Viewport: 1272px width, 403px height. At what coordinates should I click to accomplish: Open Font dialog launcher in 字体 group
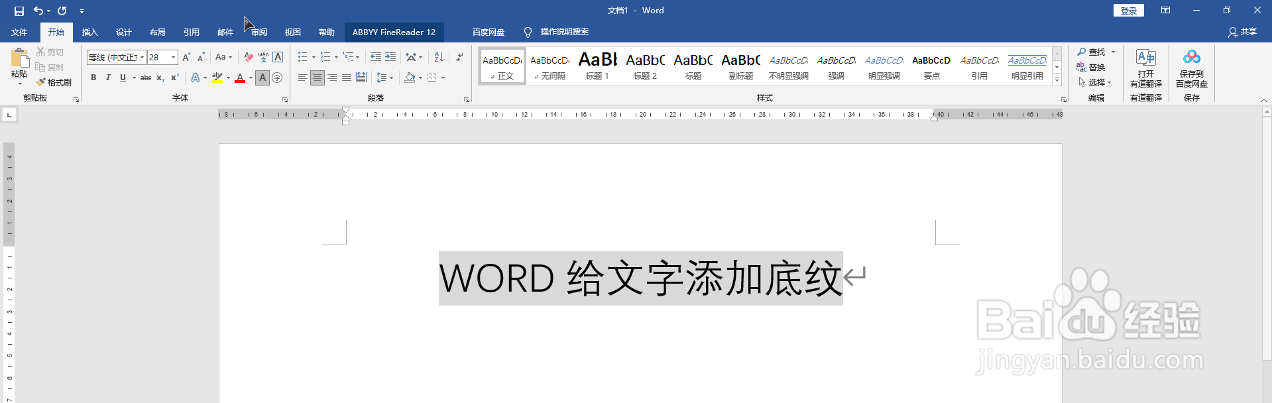(285, 99)
